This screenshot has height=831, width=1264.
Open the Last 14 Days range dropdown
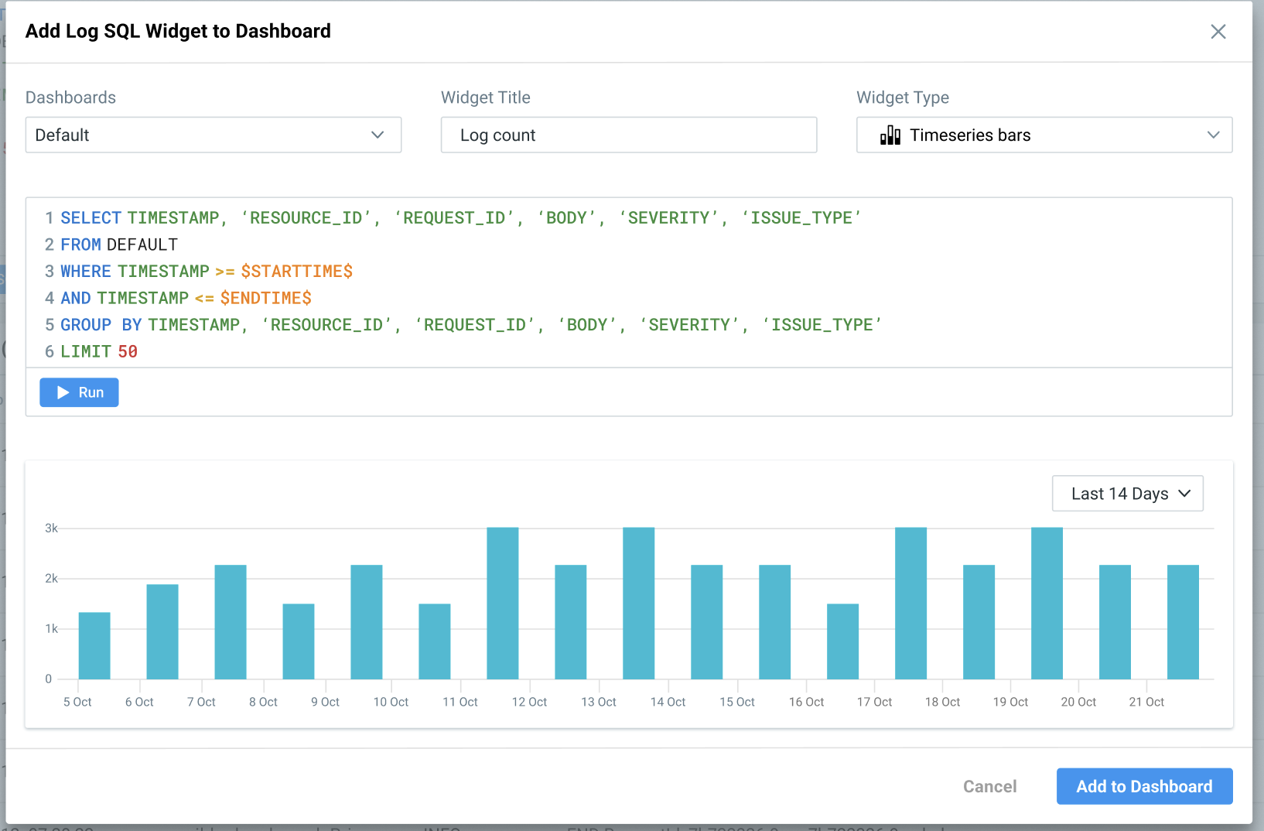1128,494
